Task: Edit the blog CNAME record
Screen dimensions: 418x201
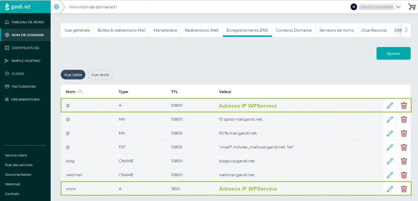Action: tap(390, 161)
